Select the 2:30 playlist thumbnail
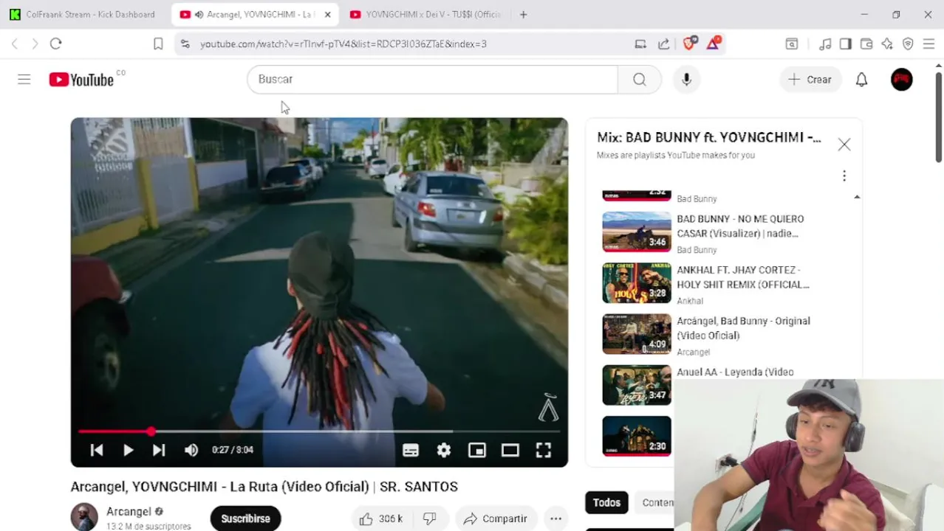The height and width of the screenshot is (531, 944). (637, 436)
